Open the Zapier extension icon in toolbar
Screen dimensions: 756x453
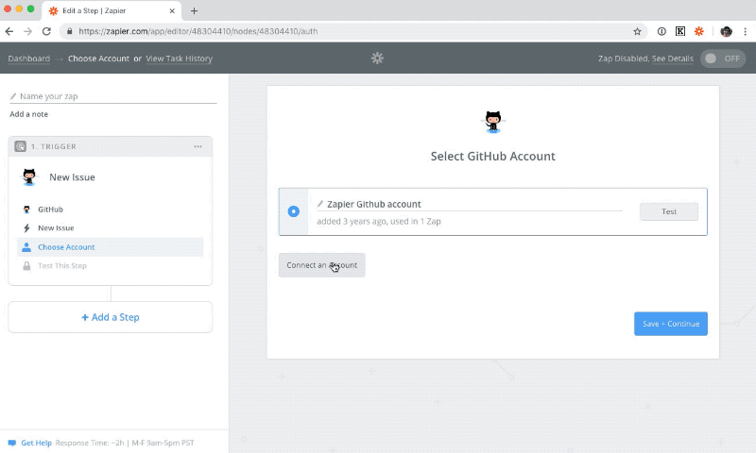[698, 31]
